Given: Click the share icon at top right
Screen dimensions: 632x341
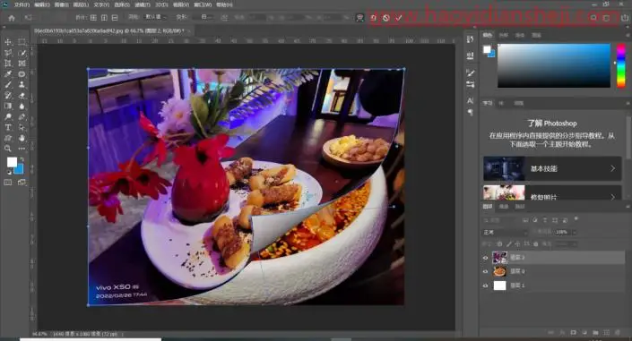Looking at the screenshot, I should coord(625,18).
